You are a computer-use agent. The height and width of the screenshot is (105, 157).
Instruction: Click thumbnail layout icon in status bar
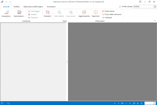2,103
